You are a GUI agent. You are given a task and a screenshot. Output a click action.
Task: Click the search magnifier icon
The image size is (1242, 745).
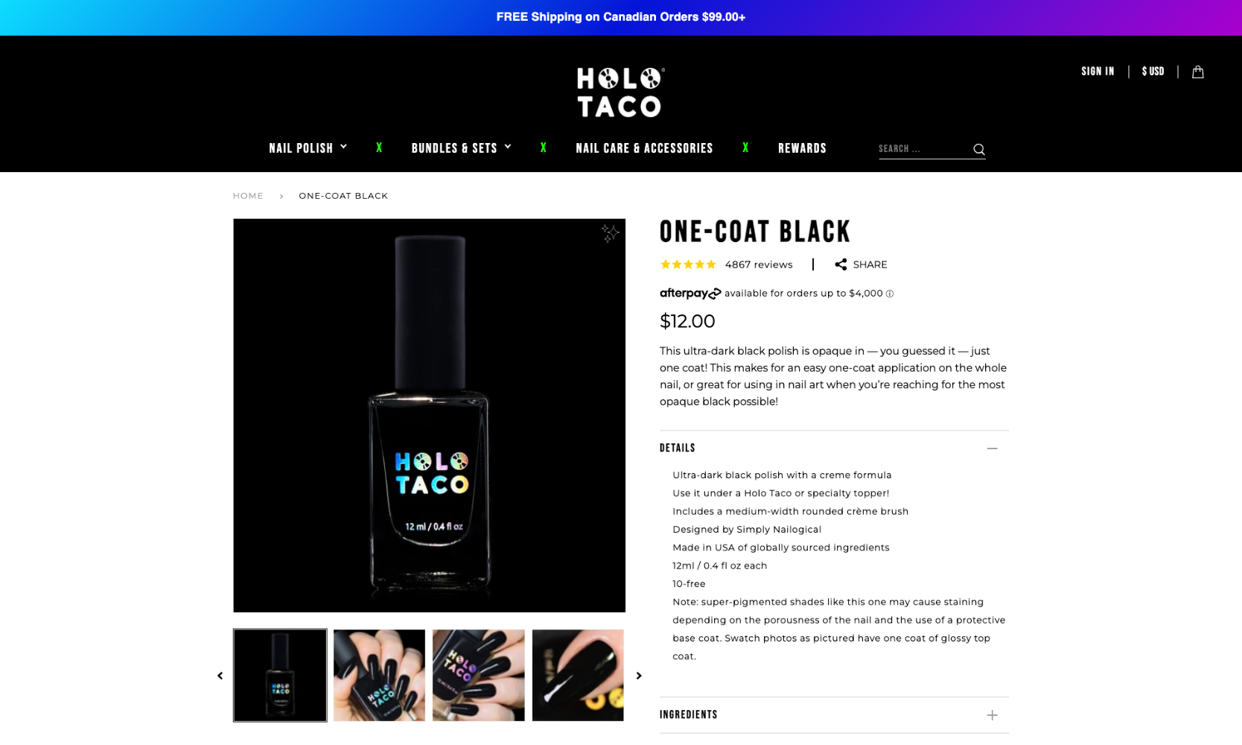(x=978, y=149)
